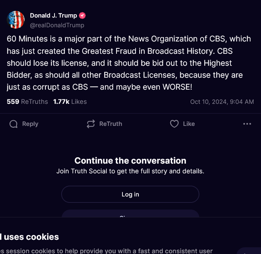Open the three-dot more options menu
261x254 pixels.
point(247,124)
